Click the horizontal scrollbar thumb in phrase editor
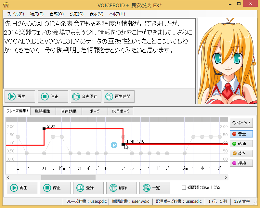 [68, 178]
